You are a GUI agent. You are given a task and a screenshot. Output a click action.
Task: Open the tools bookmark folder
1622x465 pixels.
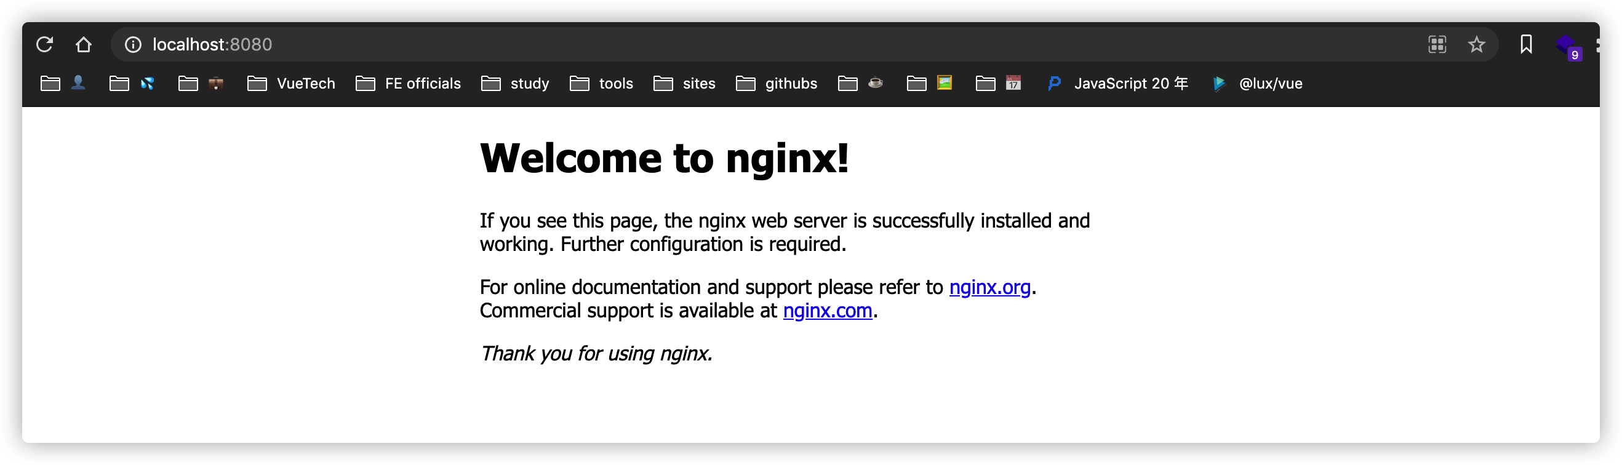coord(601,84)
